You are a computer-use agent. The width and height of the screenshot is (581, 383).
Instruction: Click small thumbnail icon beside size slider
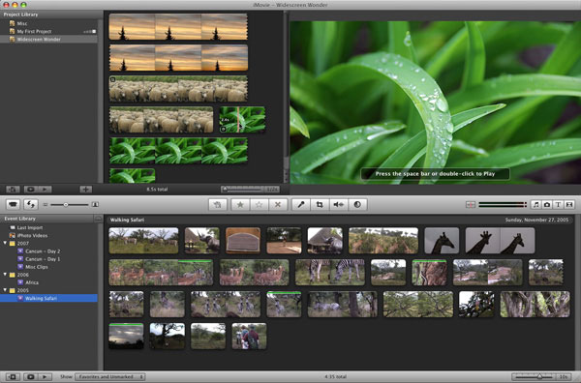coord(46,204)
